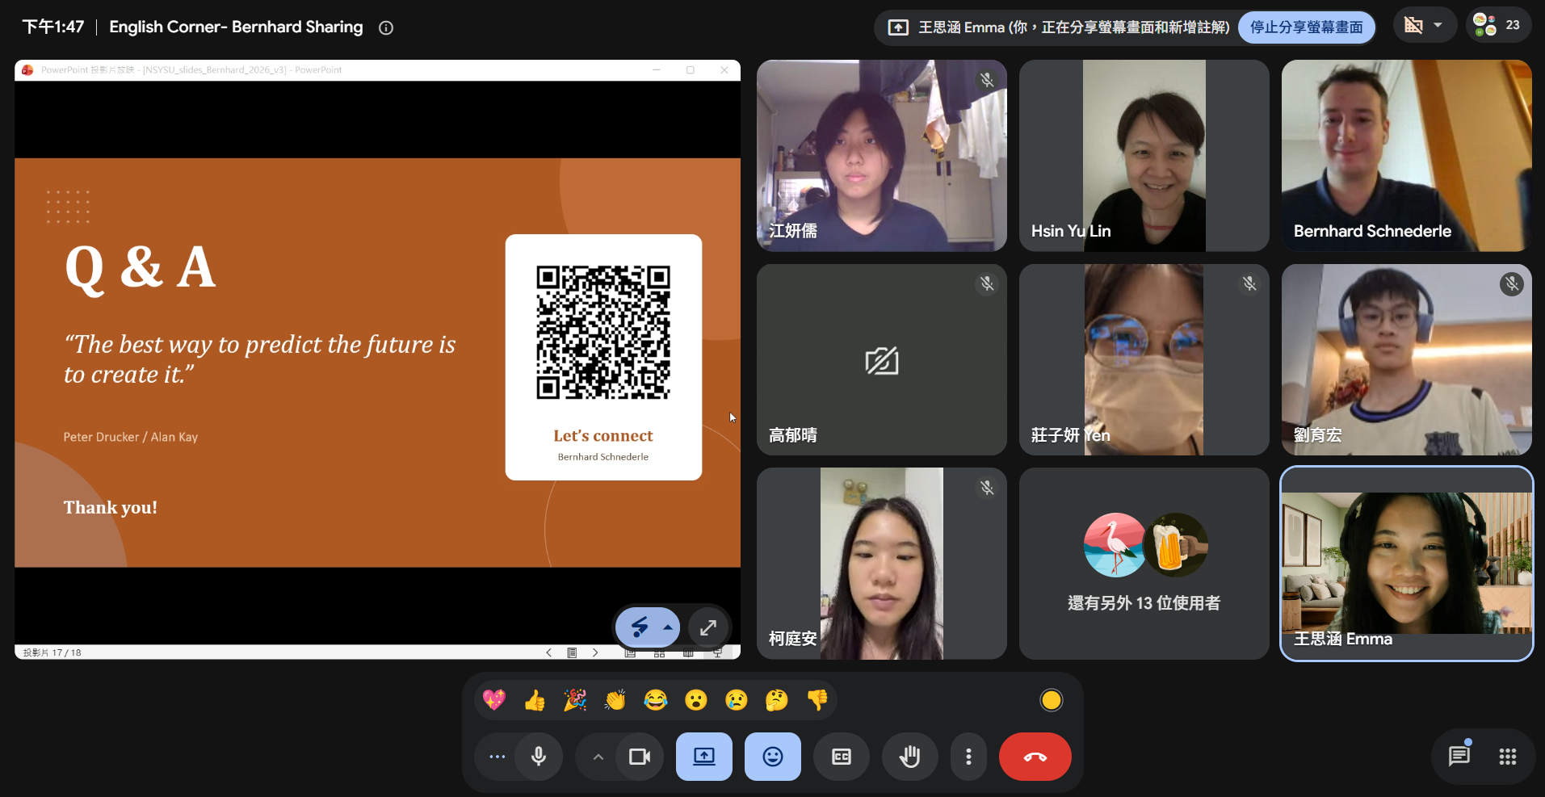
Task: Go to next slide in PowerPoint
Action: coord(595,652)
